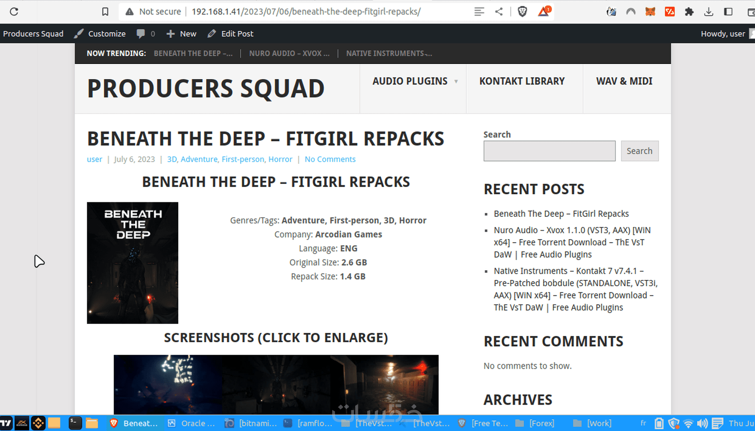Open the author link "user"
Viewport: 755px width, 431px height.
click(x=95, y=159)
